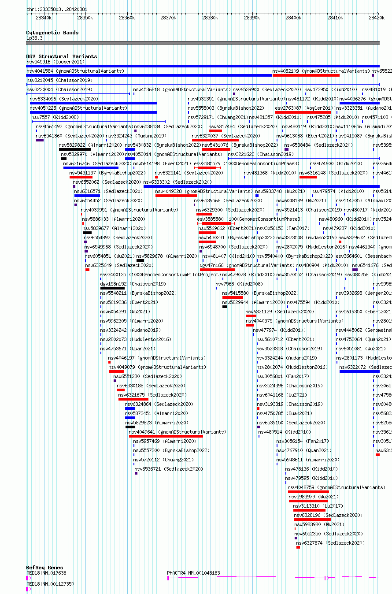Open variant nsv5430832 (ByrskaBishop2022)
The height and width of the screenshot is (594, 392).
point(163,145)
